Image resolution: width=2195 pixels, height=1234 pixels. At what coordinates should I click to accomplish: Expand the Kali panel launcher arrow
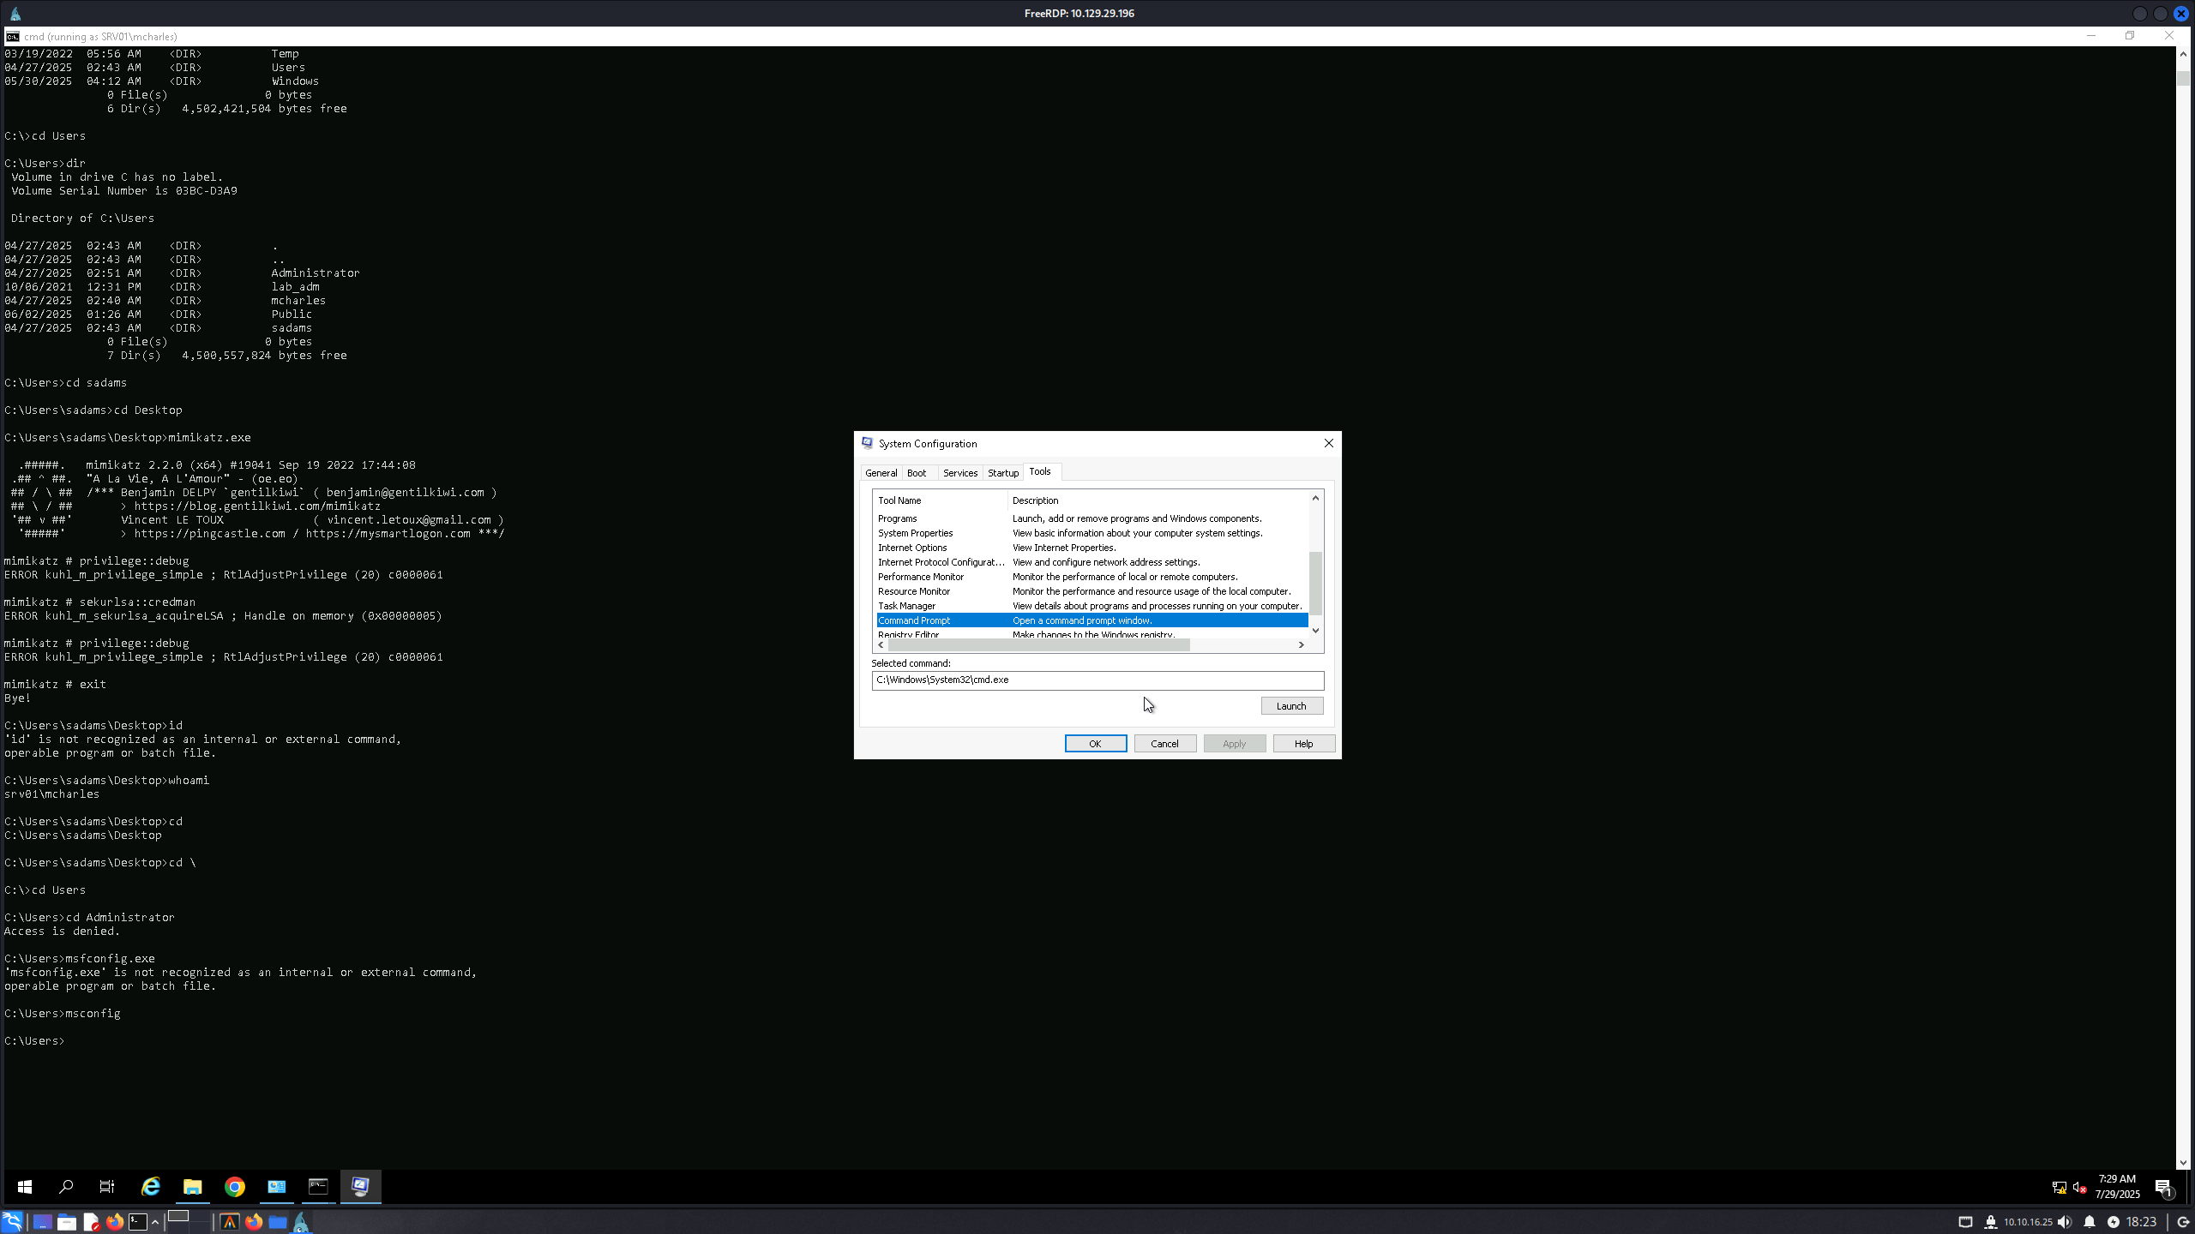[155, 1222]
